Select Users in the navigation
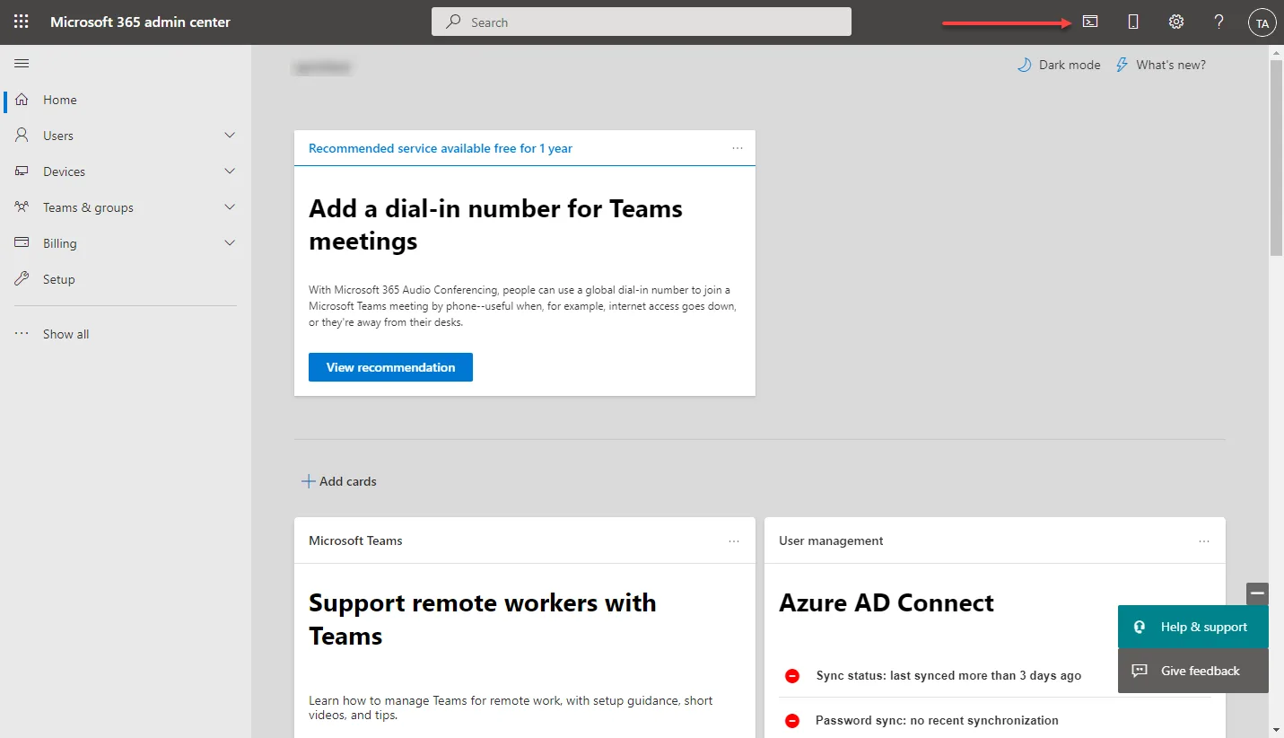Screen dimensions: 1284x738 [x=126, y=136]
